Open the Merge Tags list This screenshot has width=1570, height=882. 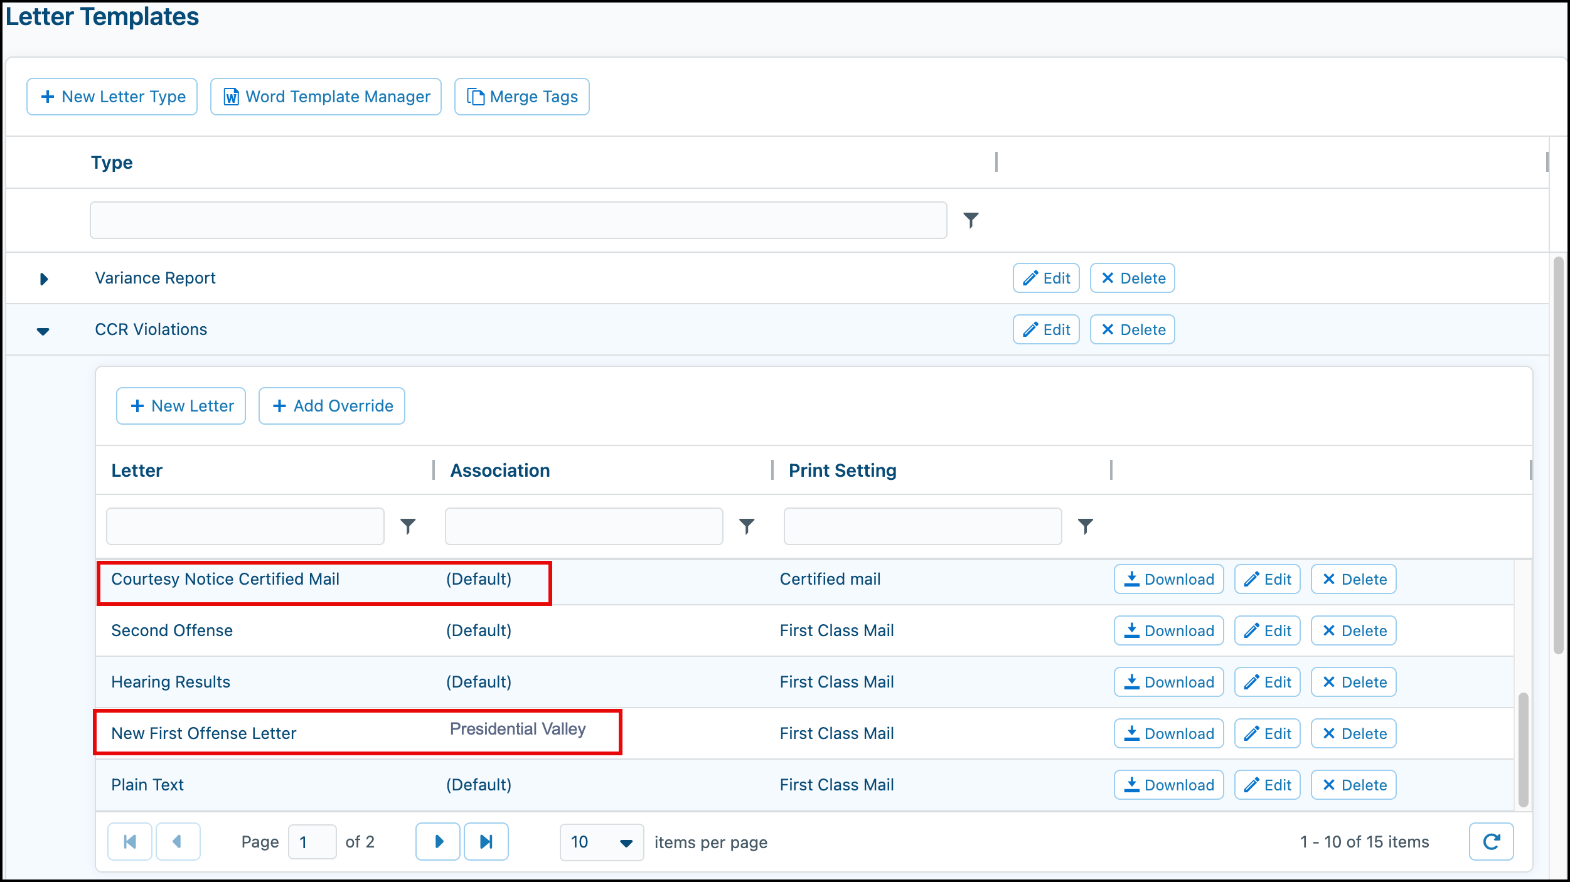coord(521,97)
